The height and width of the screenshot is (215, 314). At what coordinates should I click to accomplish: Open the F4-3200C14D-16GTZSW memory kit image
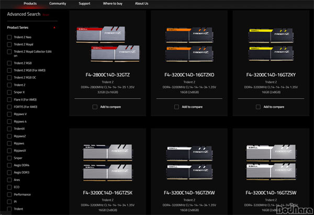coord(271,162)
